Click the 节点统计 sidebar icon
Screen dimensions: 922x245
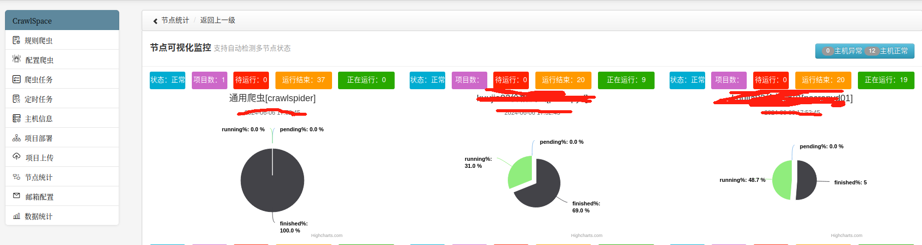point(17,177)
